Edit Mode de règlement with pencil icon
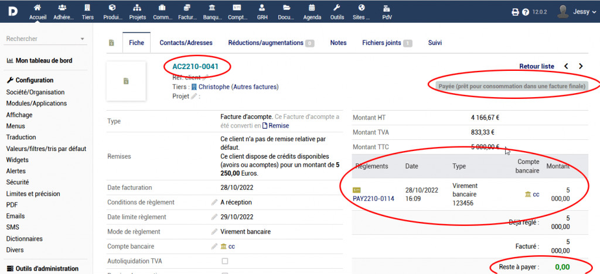600x274 pixels. (x=214, y=231)
